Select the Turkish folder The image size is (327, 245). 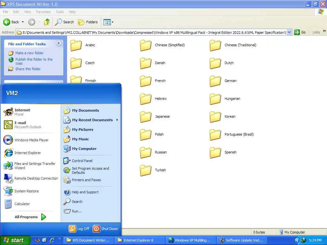(x=153, y=170)
